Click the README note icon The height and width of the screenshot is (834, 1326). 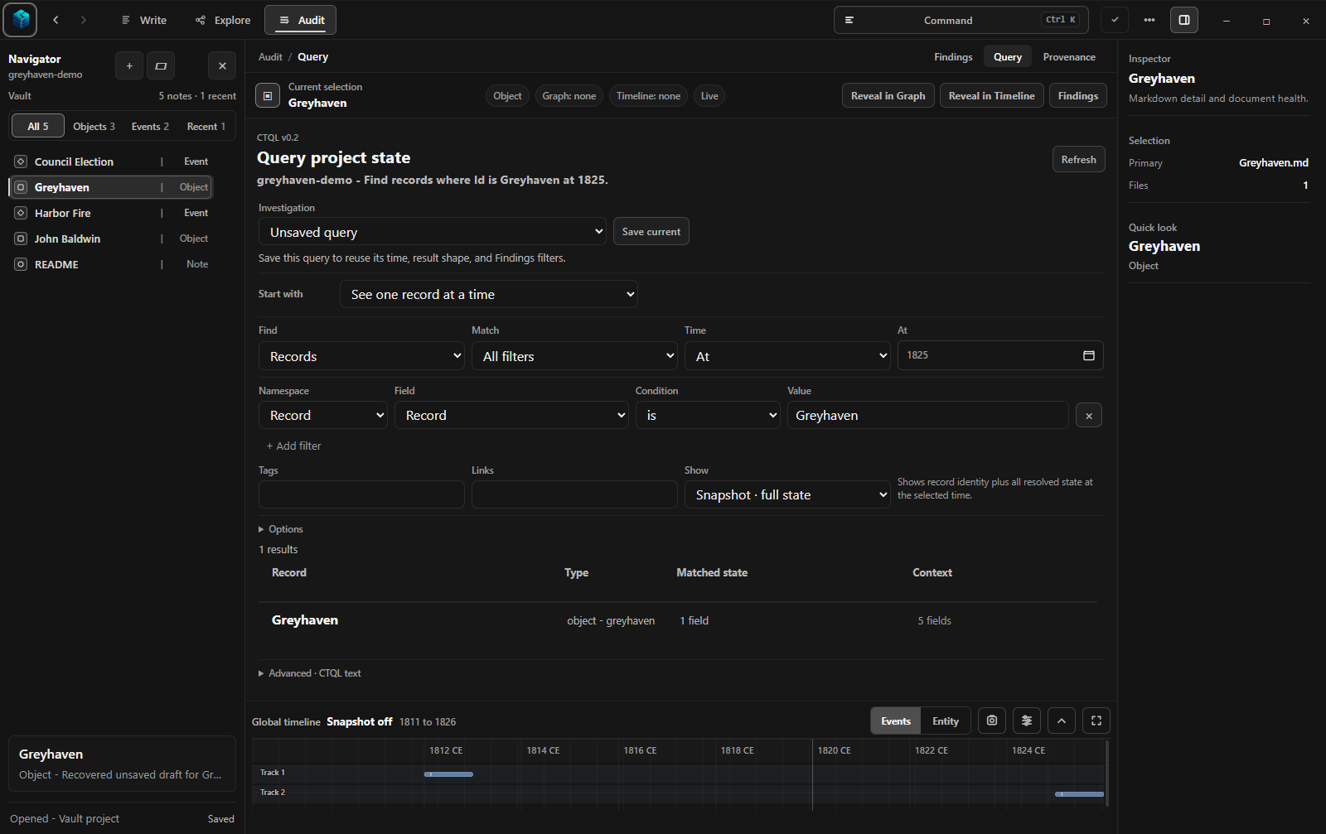tap(21, 264)
